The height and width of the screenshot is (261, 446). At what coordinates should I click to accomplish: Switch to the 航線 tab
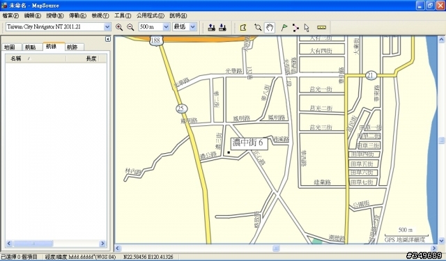(54, 47)
